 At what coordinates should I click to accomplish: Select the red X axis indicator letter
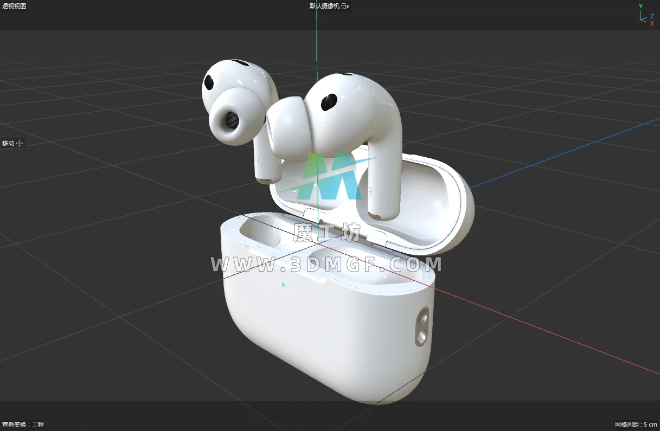(652, 23)
